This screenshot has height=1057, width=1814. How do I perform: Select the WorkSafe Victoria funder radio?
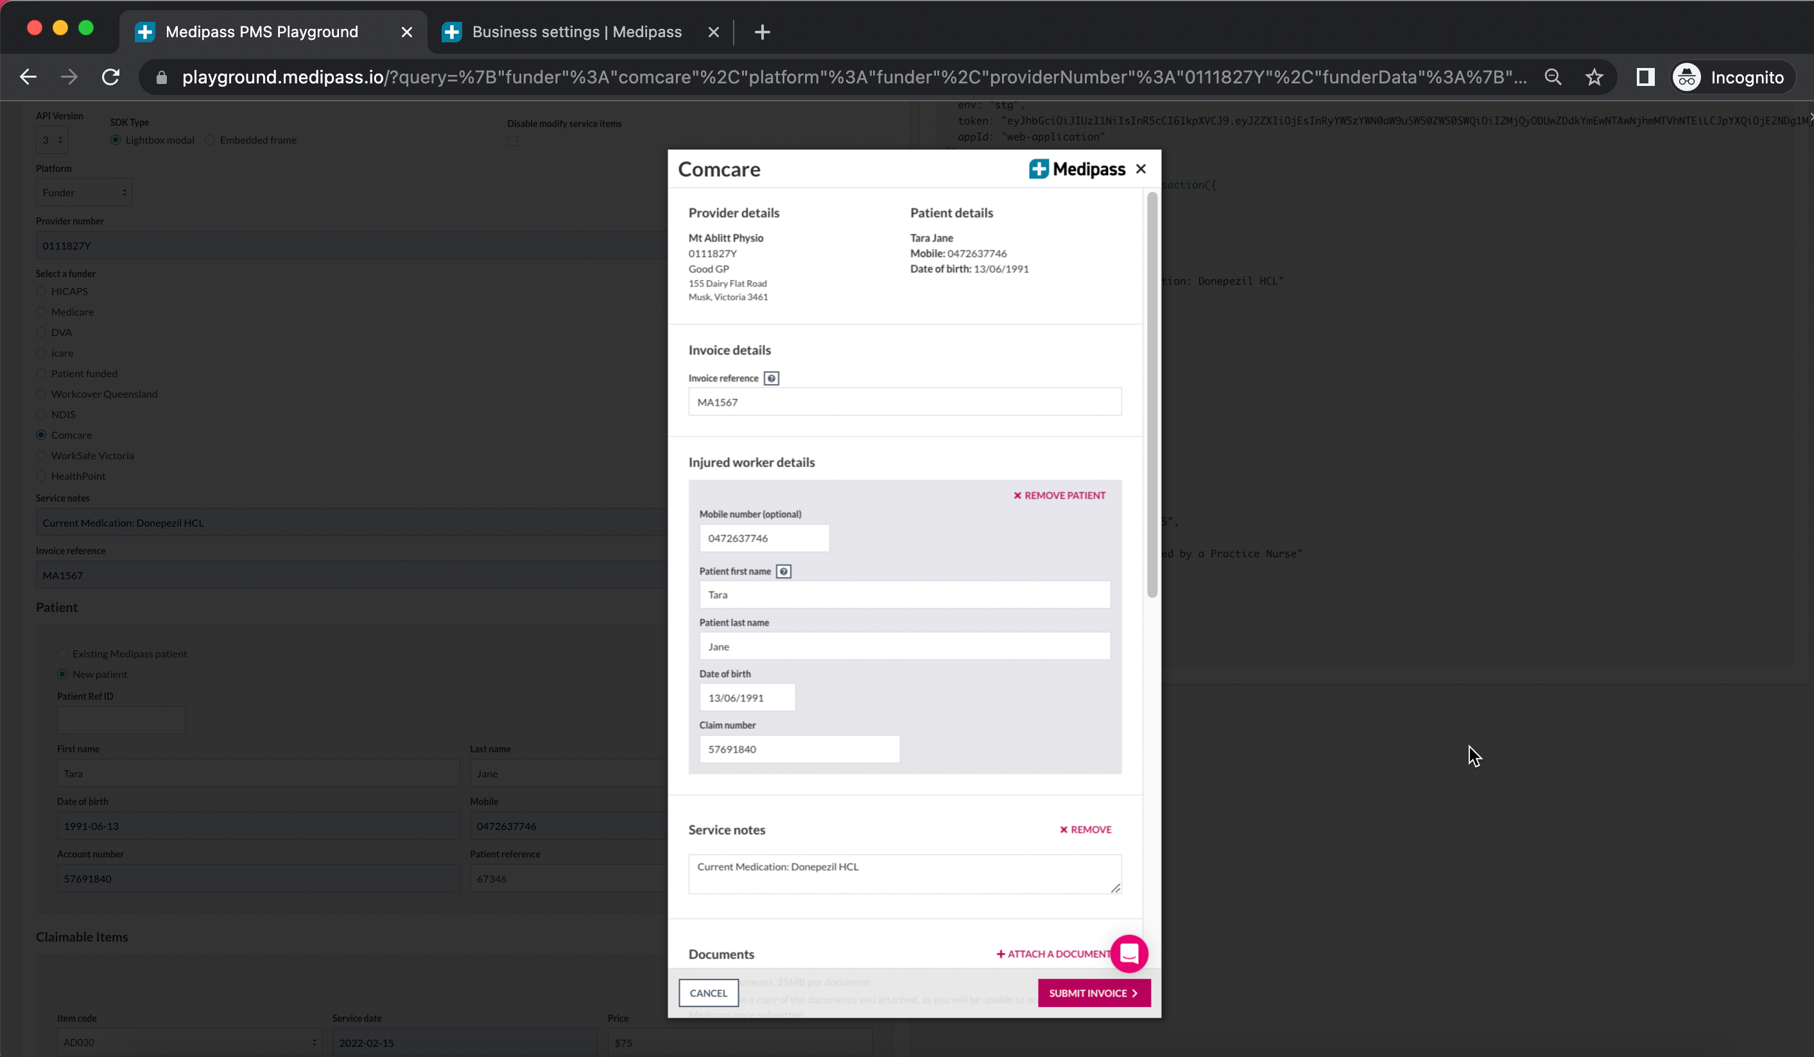(41, 456)
